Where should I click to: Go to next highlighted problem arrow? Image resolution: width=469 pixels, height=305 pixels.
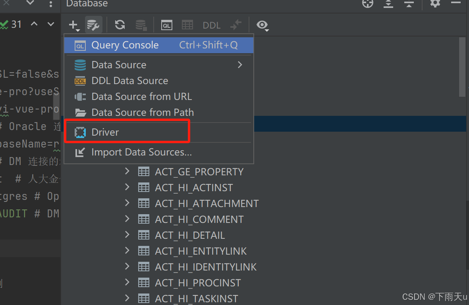(51, 24)
